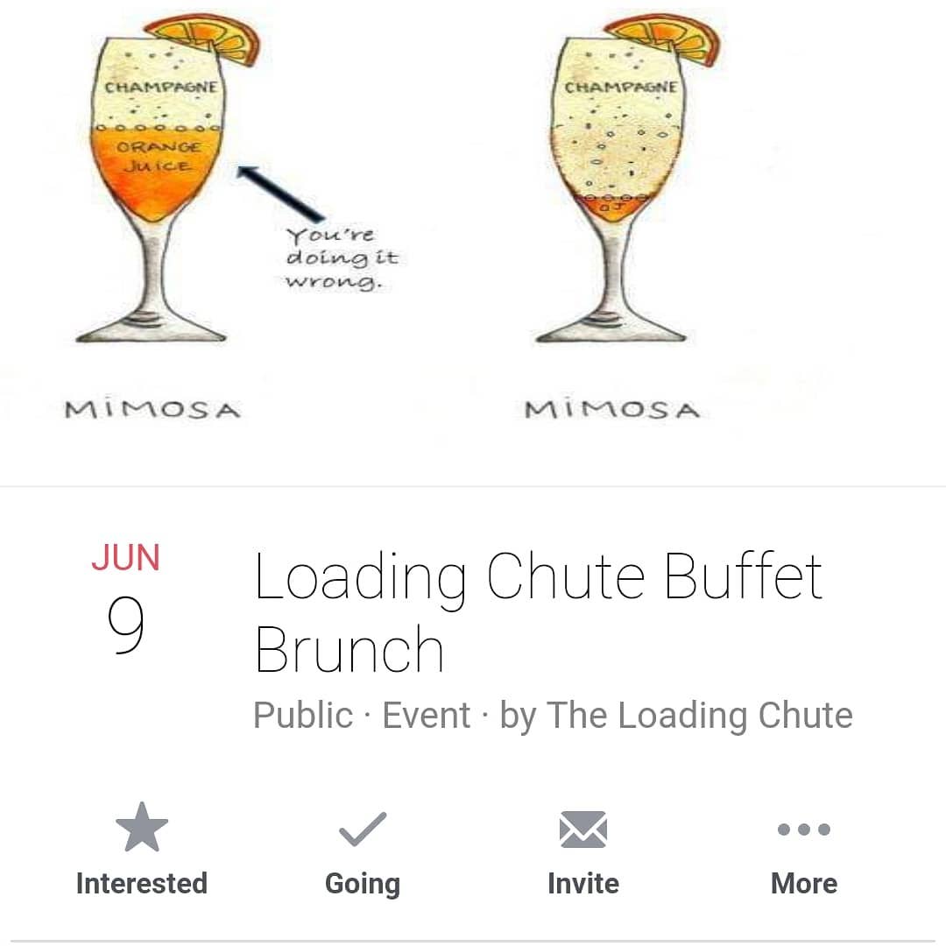
Task: Click the 'You're doing it wrong' text
Action: point(342,258)
